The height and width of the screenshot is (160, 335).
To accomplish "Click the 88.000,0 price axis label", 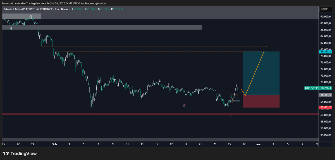I will point(326,23).
